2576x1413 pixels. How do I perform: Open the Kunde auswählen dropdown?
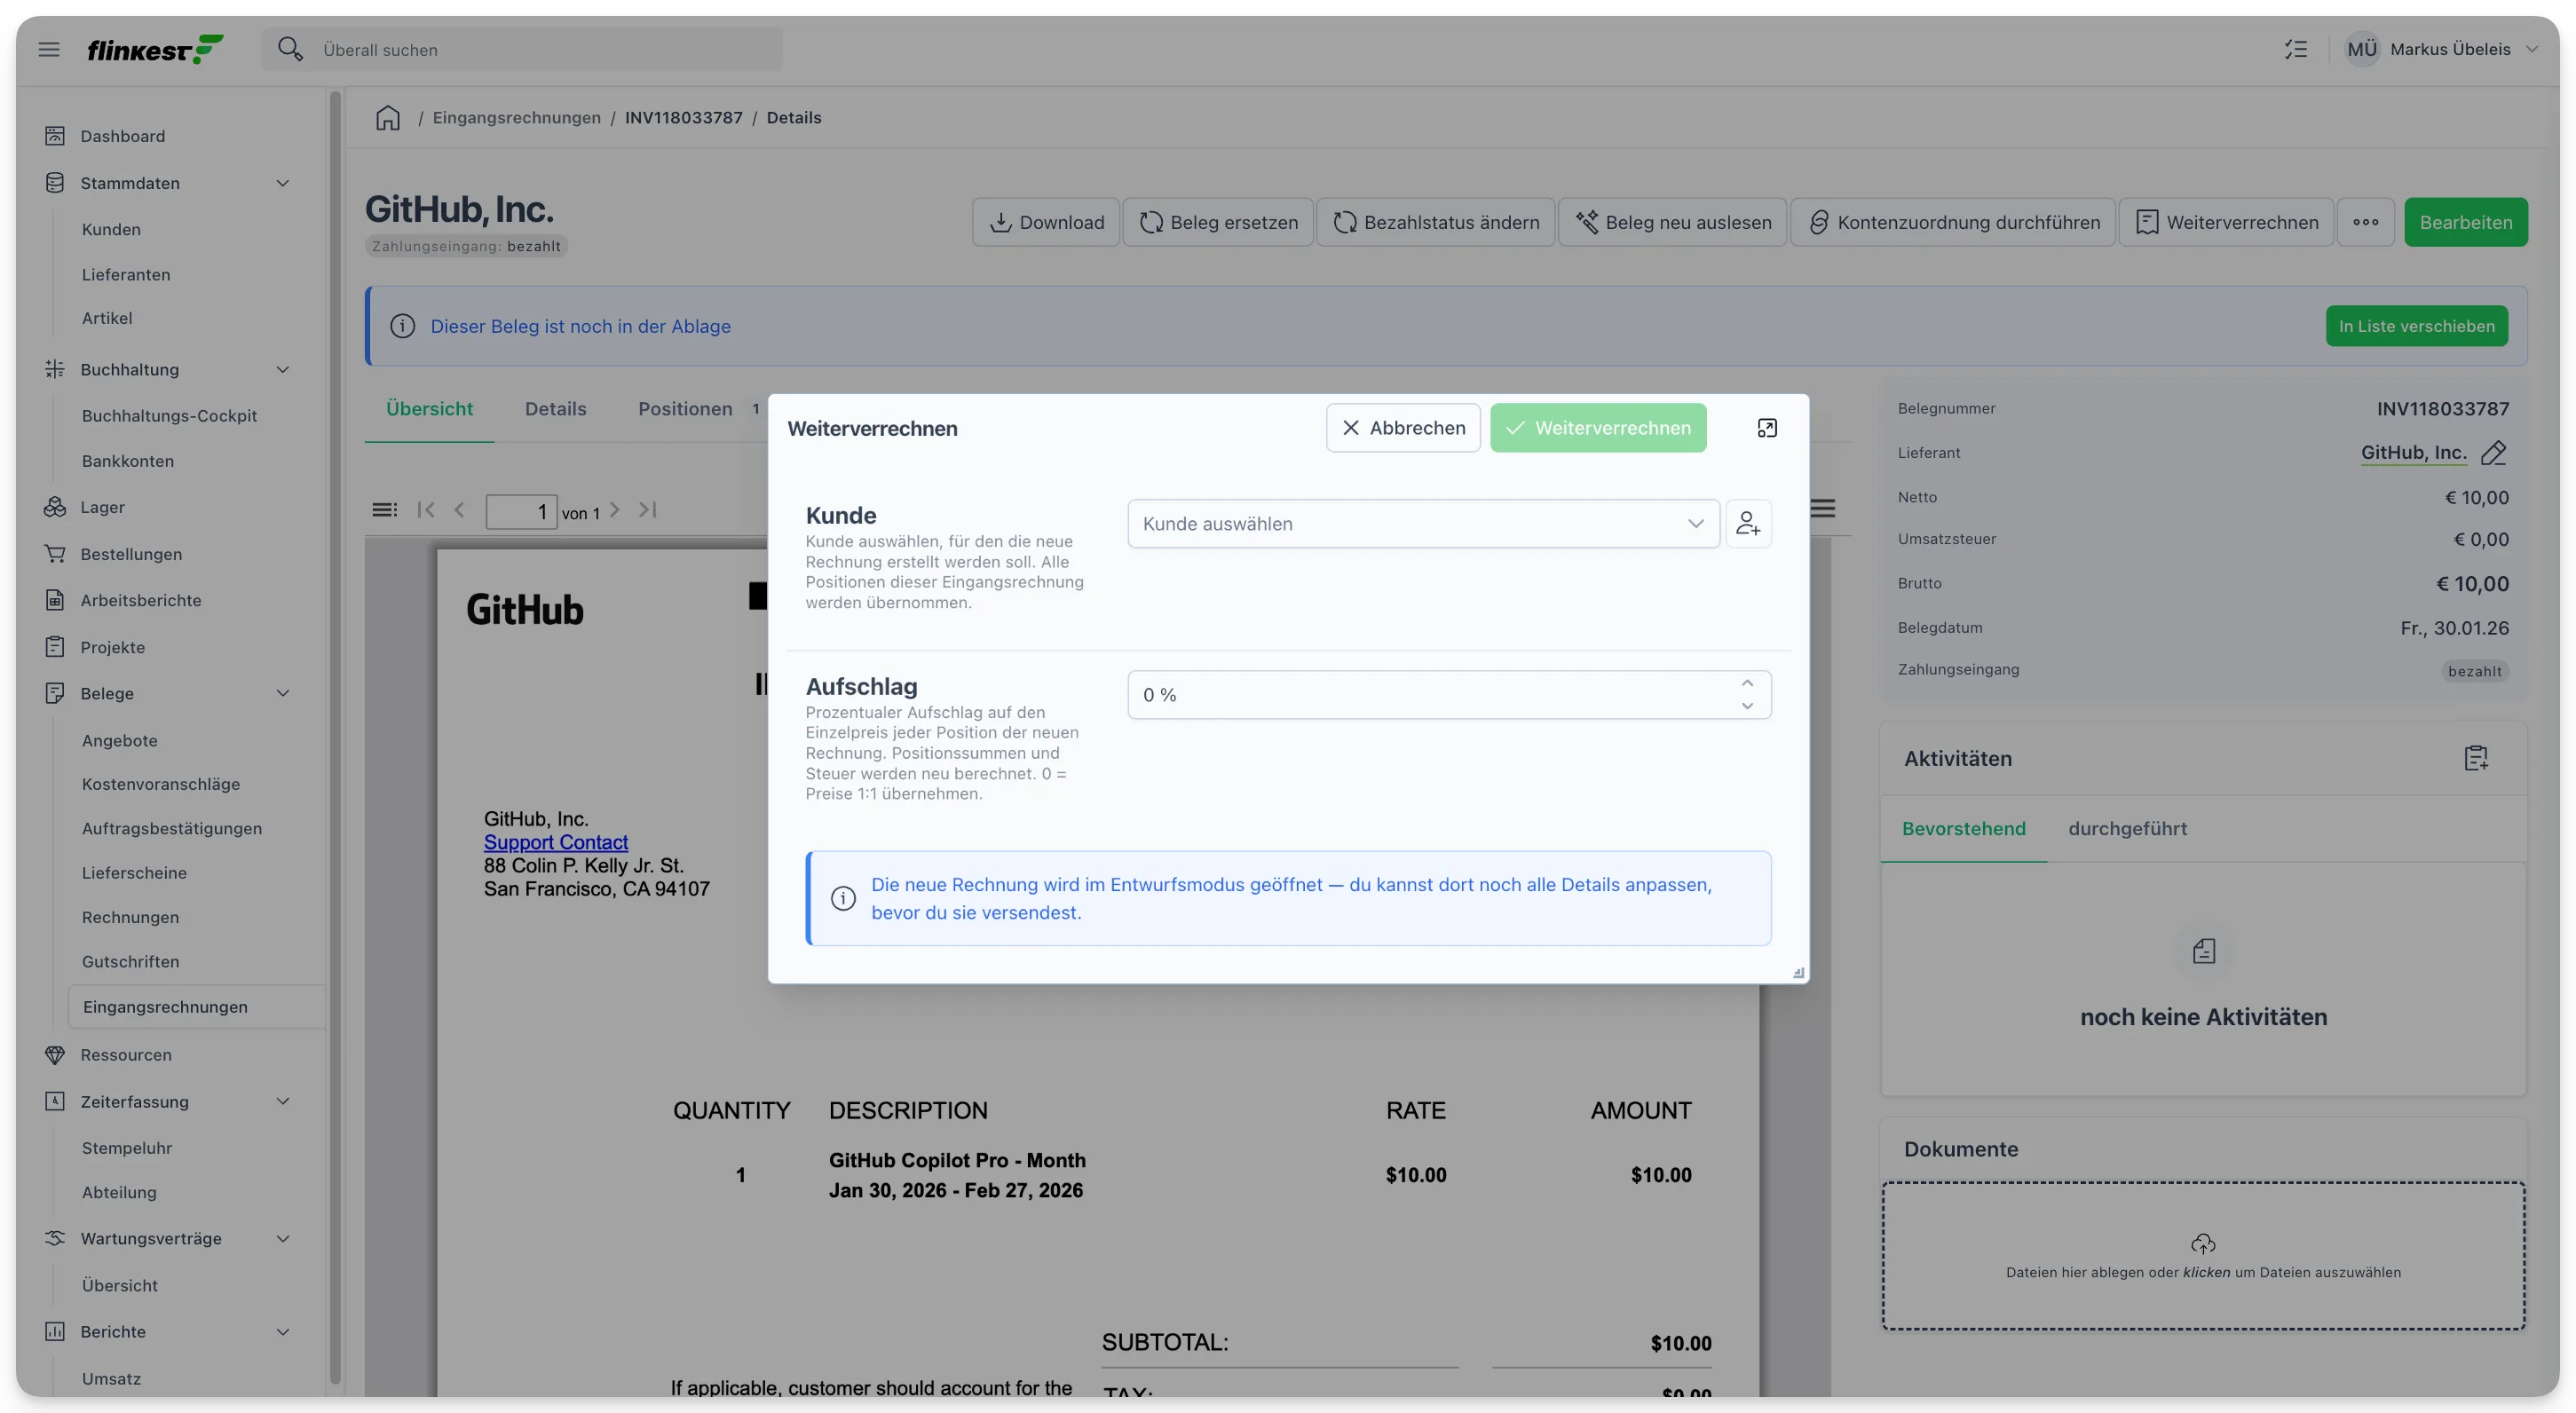tap(1423, 523)
